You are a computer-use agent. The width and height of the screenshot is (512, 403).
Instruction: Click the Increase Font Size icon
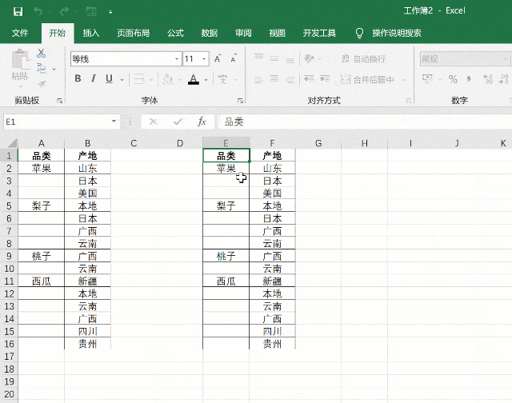(218, 58)
